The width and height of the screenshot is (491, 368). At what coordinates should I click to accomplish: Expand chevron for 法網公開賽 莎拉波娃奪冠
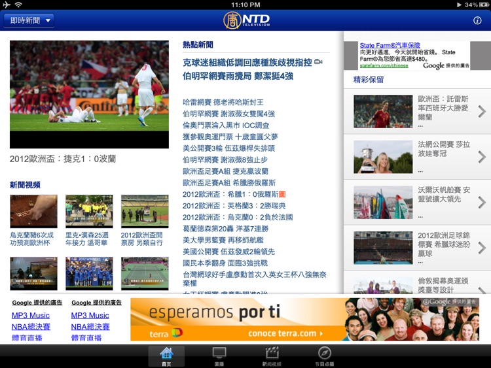click(x=482, y=157)
